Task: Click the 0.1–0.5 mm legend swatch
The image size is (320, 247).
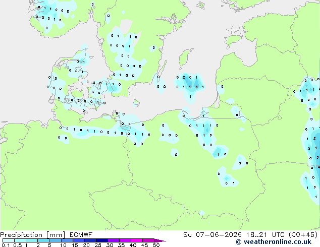Action: (x=9, y=240)
